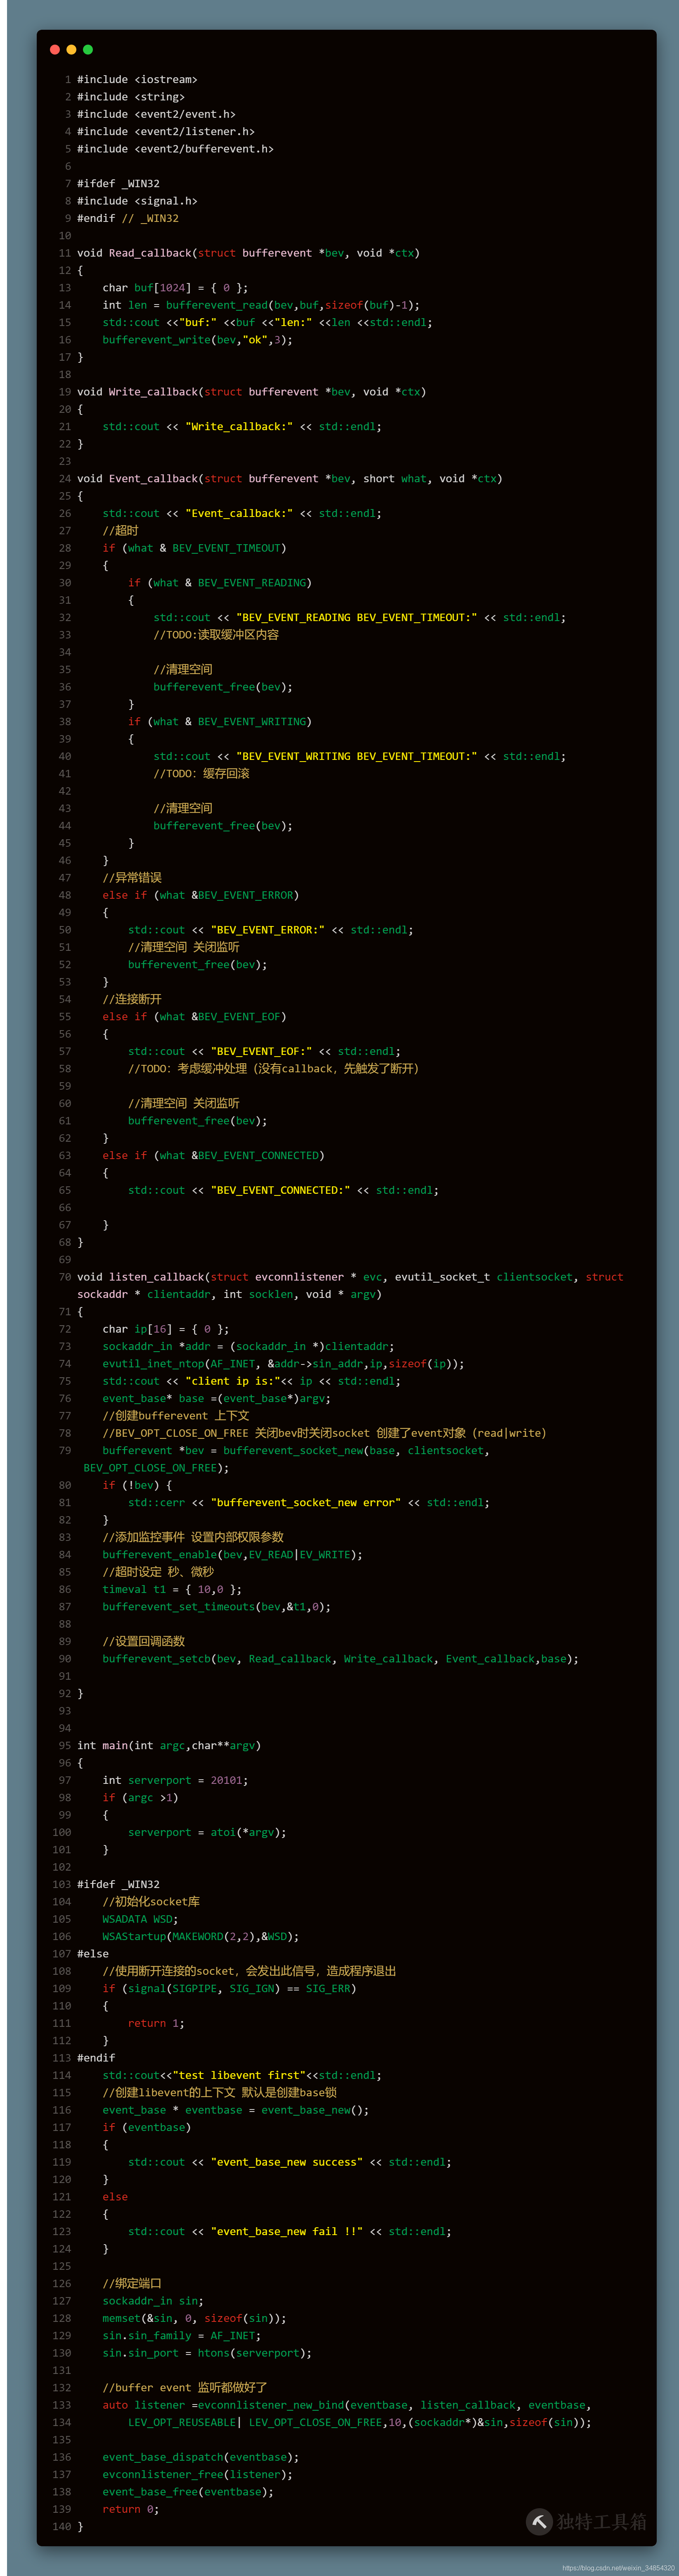Click the event_base_free(eventbase) line
Screen dimensions: 679x2576
tap(189, 2492)
